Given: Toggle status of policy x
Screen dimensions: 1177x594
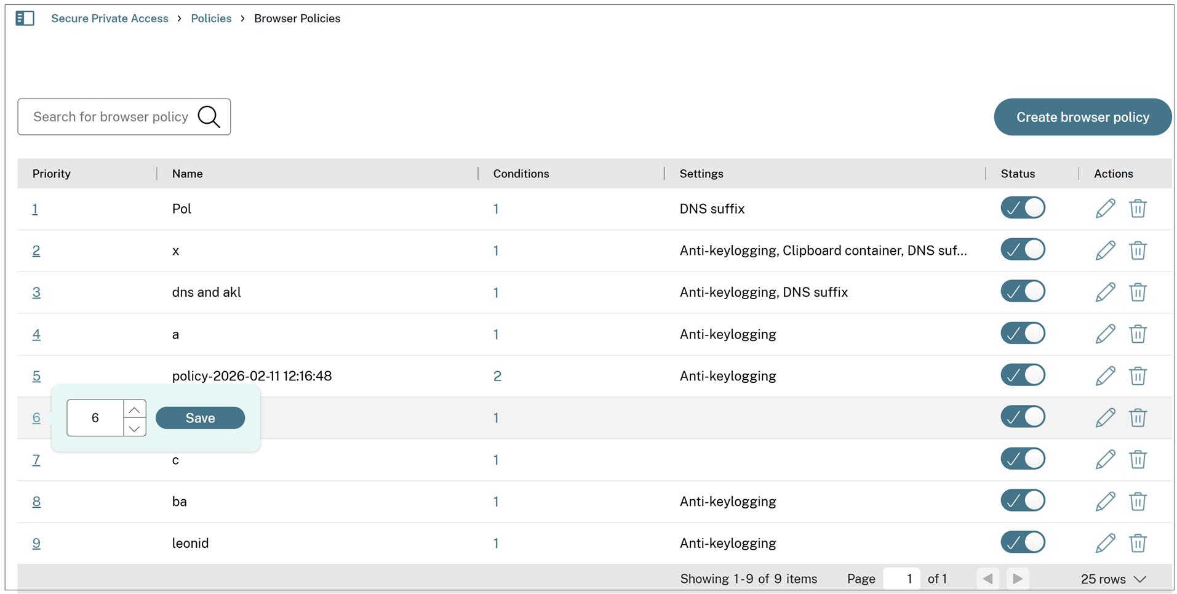Looking at the screenshot, I should click(1023, 250).
